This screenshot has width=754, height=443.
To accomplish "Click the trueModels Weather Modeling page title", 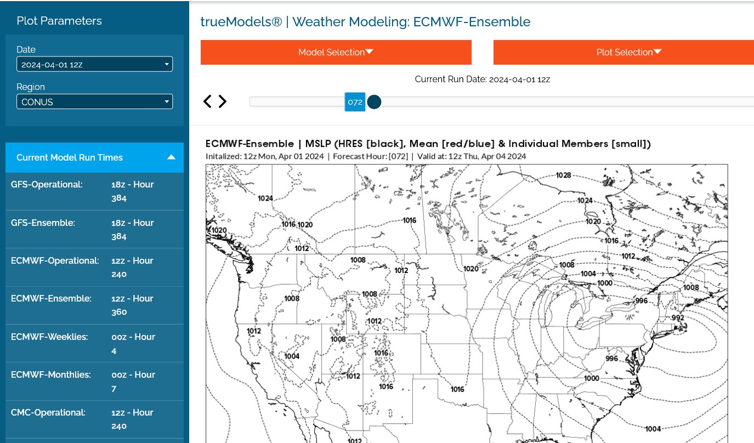I will (x=366, y=22).
